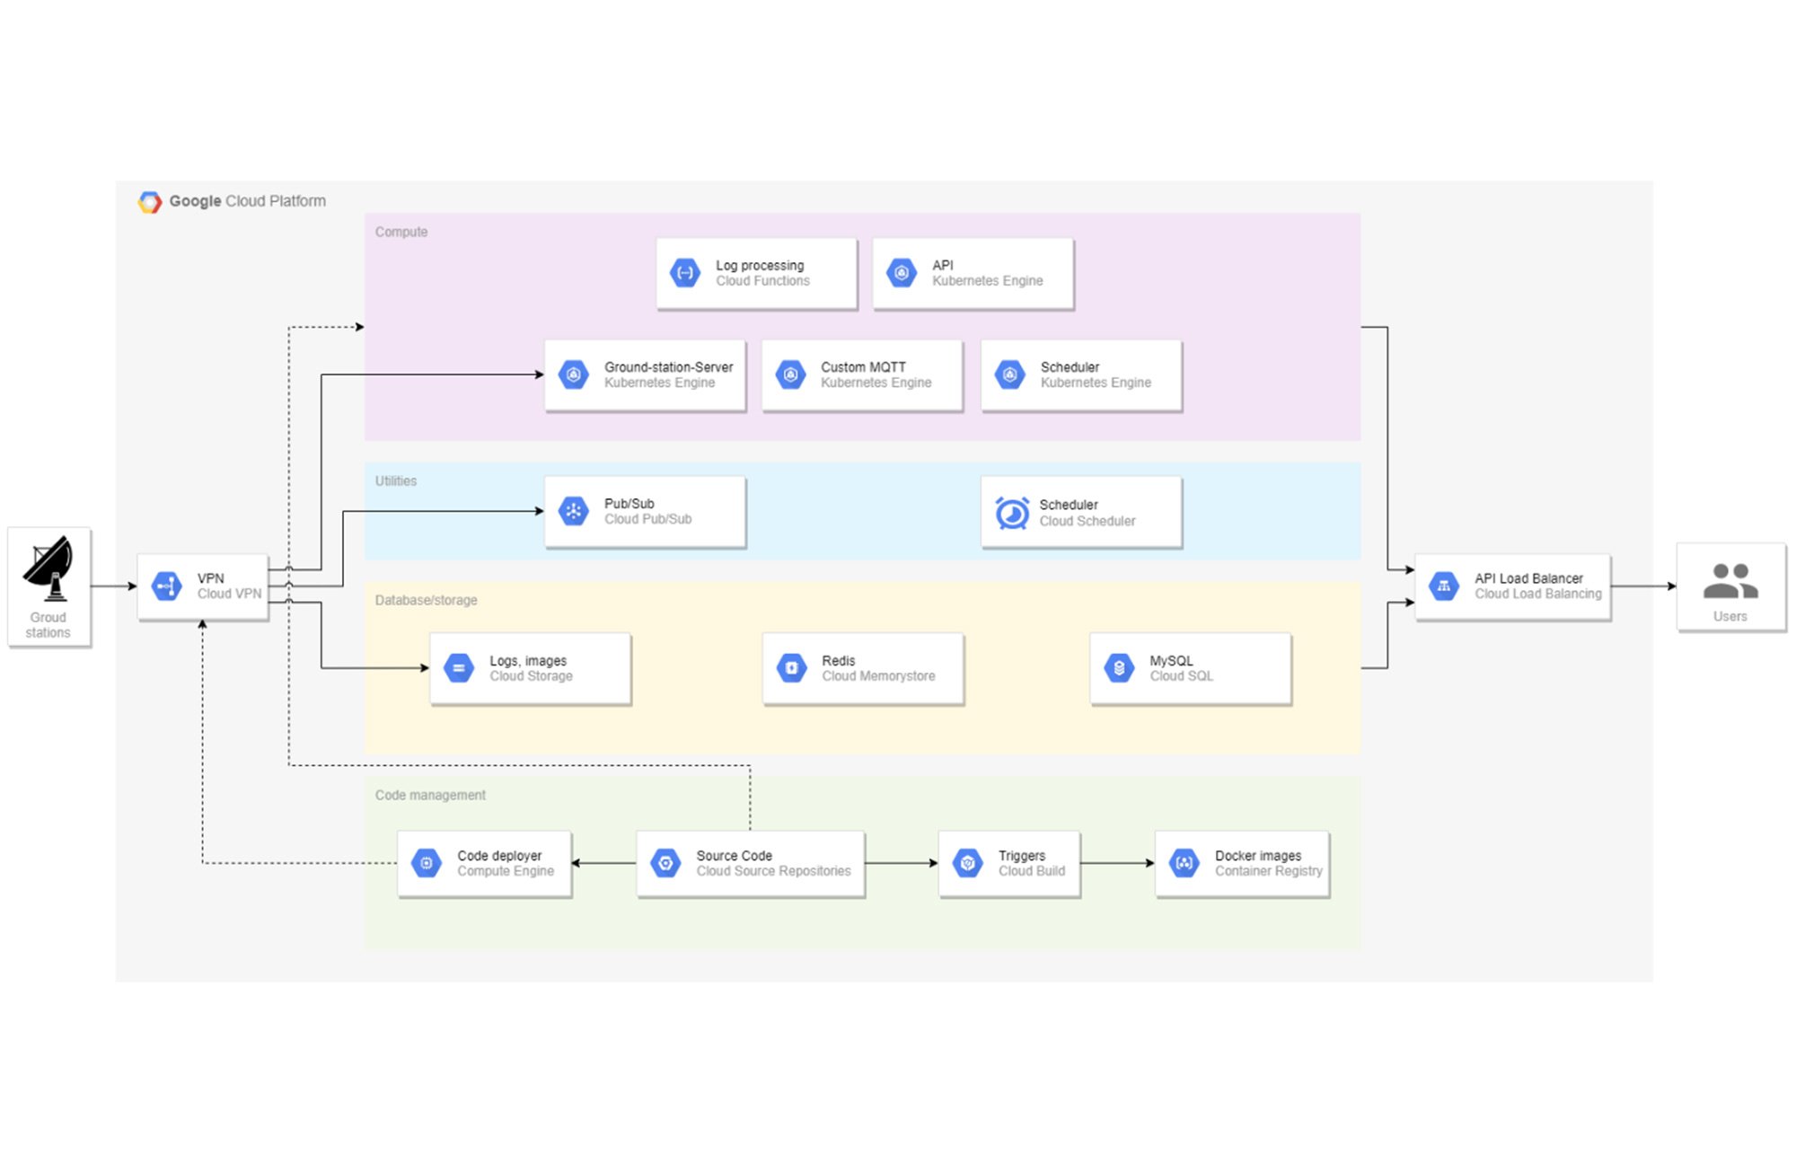Click the 'Logs, images' label
This screenshot has height=1163, width=1796.
click(528, 661)
